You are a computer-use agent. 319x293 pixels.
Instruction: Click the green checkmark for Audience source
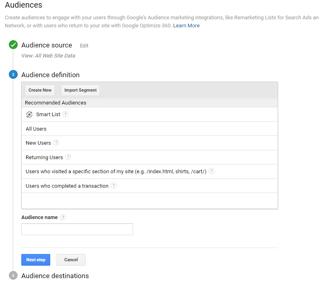[13, 45]
